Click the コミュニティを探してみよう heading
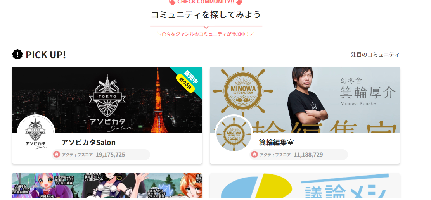Viewport: 431px width, 200px height. pyautogui.click(x=206, y=14)
